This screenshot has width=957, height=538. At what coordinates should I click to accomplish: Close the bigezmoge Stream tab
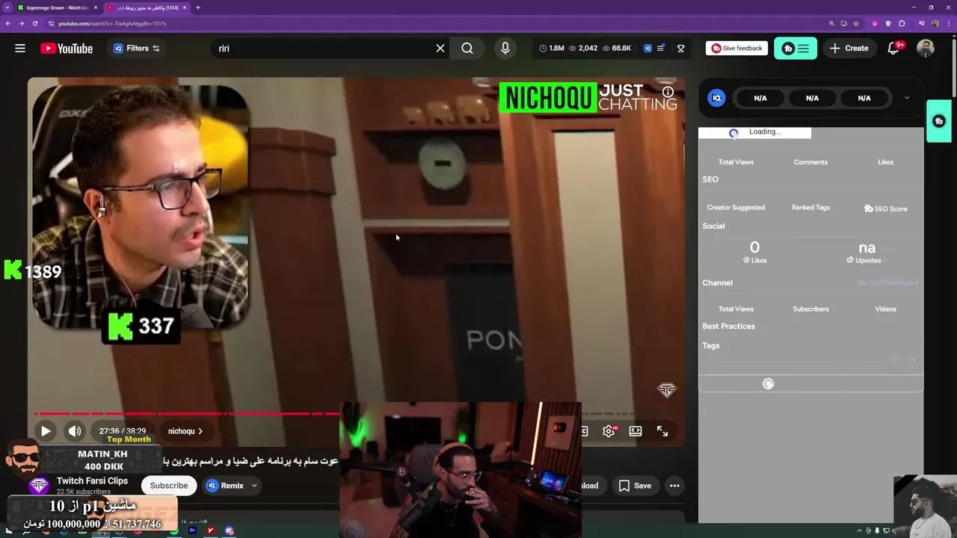coord(95,7)
